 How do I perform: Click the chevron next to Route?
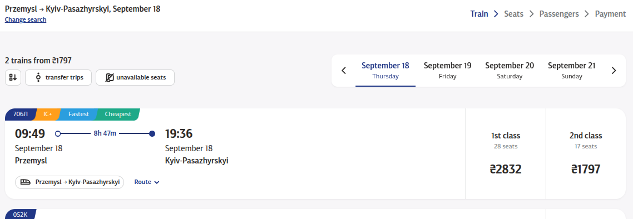157,182
